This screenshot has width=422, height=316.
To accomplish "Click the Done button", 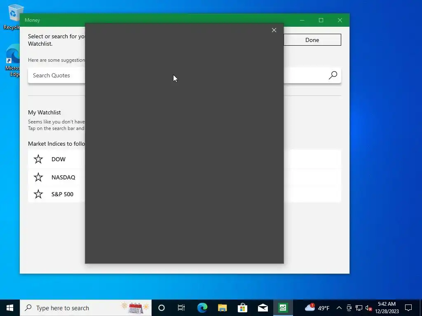I will point(312,40).
